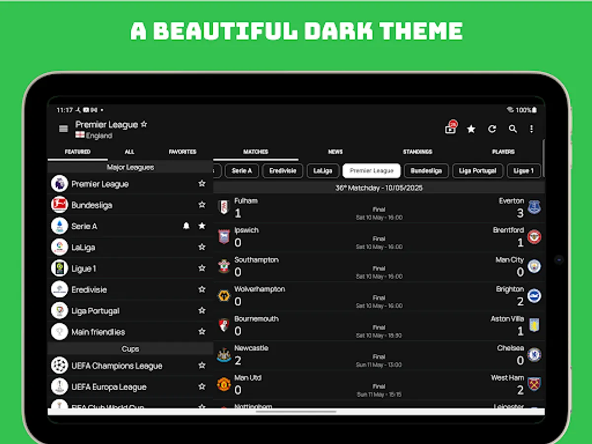Select the Liga Portugal chip

coord(478,171)
